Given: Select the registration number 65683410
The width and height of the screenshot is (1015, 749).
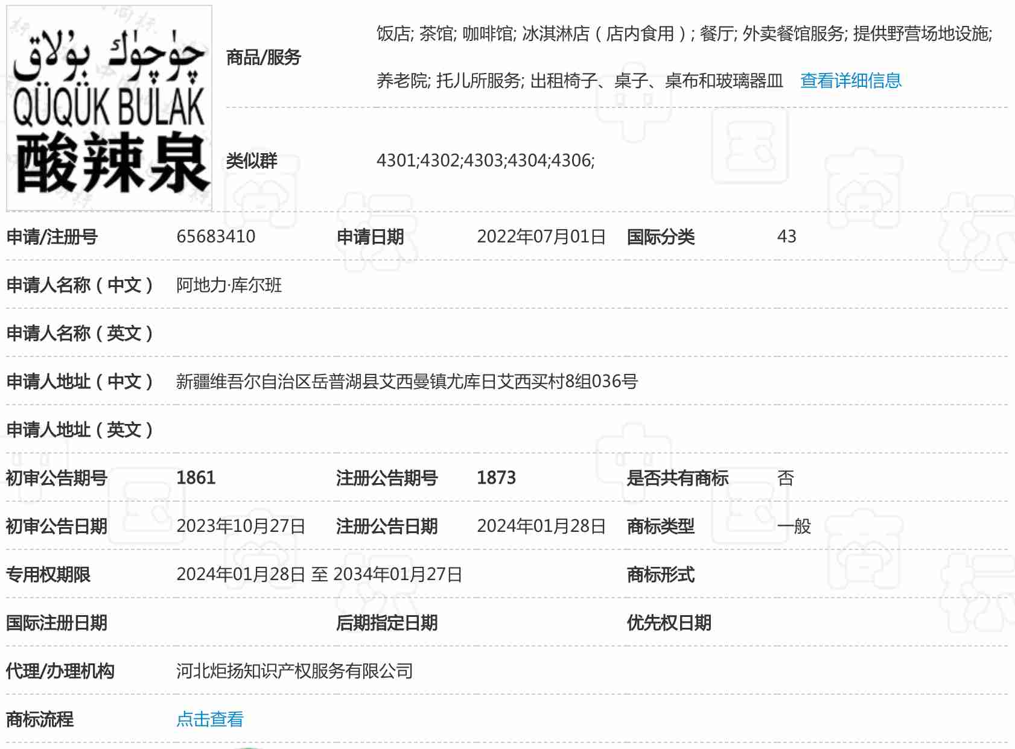Looking at the screenshot, I should coord(215,236).
